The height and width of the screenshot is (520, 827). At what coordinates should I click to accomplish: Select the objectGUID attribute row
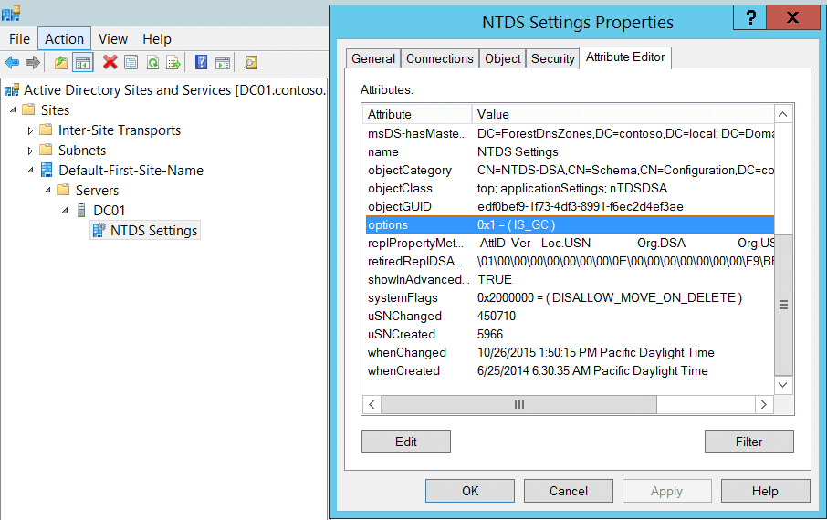399,206
